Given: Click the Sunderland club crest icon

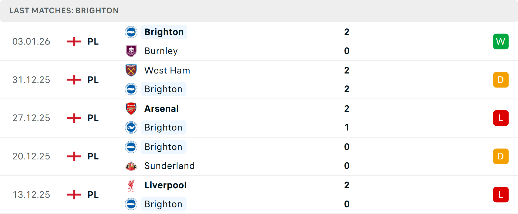Looking at the screenshot, I should (x=131, y=166).
